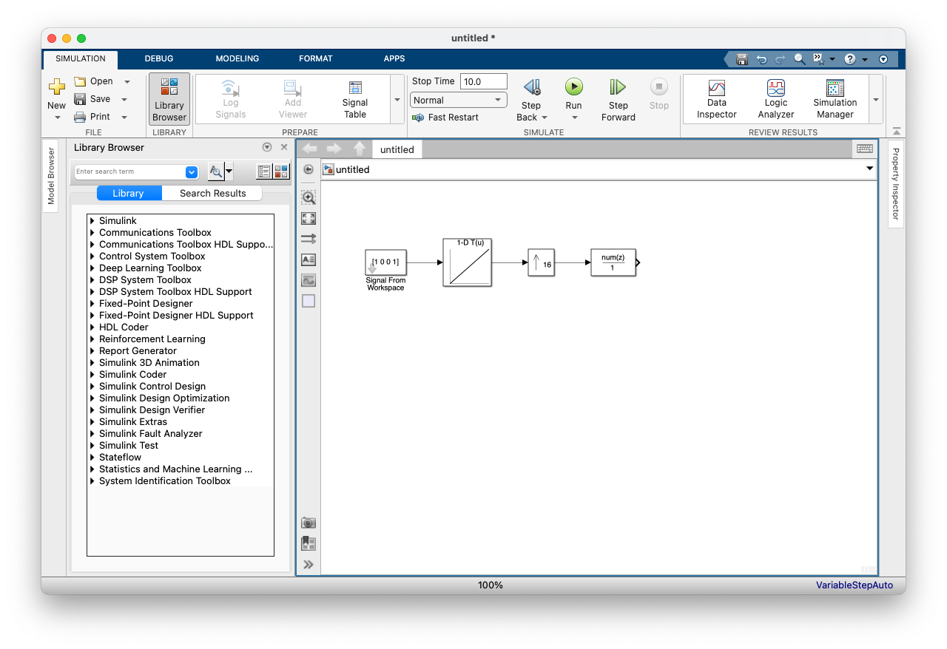
Task: Select the Signal From Workspace block
Action: [385, 262]
